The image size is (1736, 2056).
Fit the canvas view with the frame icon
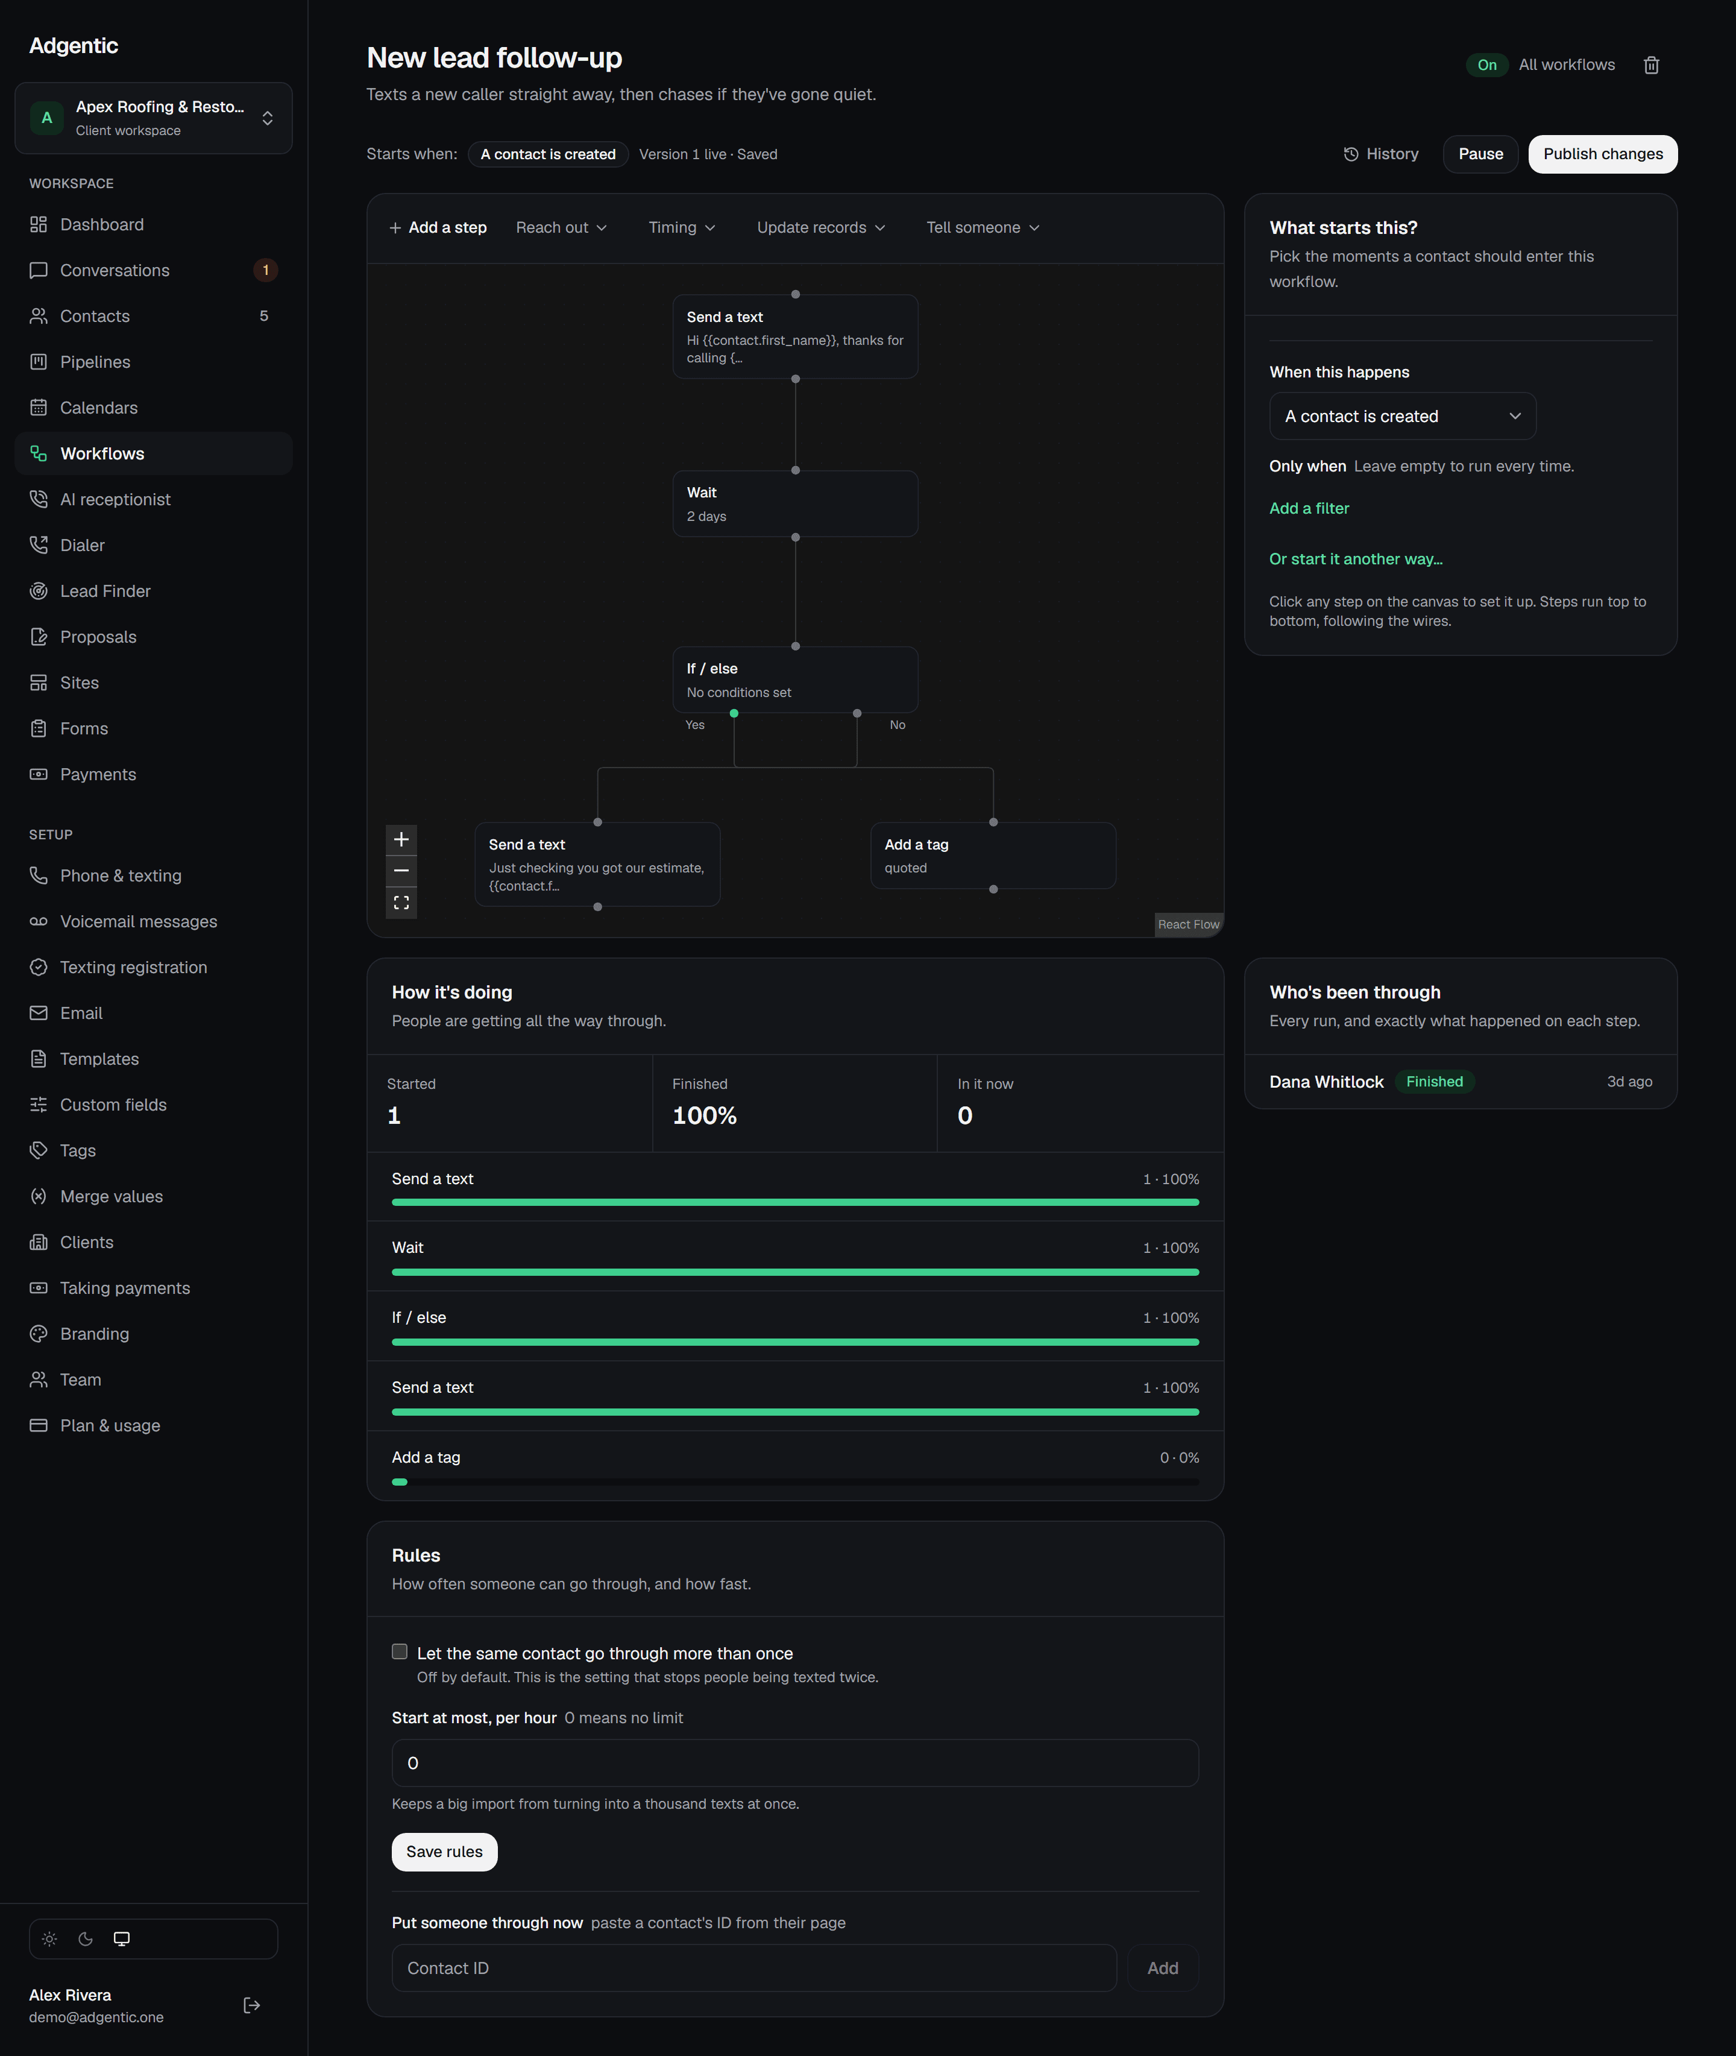coord(401,903)
